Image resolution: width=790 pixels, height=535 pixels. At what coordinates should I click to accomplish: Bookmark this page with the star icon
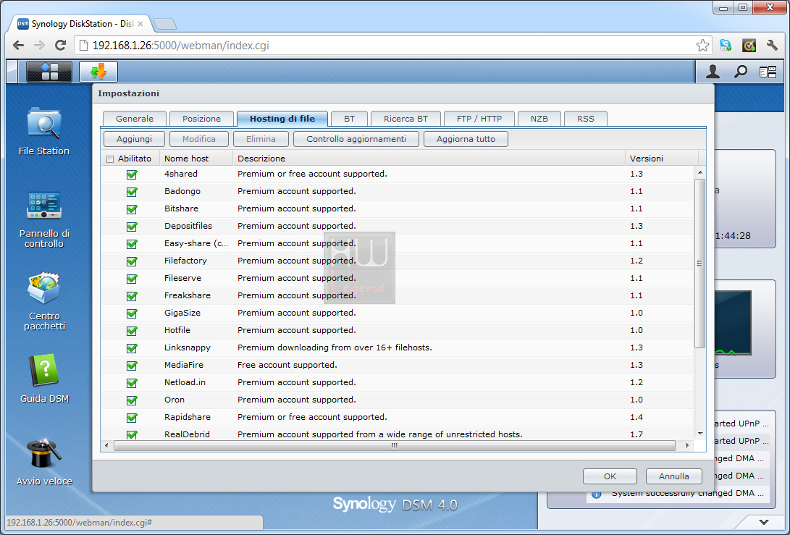tap(702, 46)
